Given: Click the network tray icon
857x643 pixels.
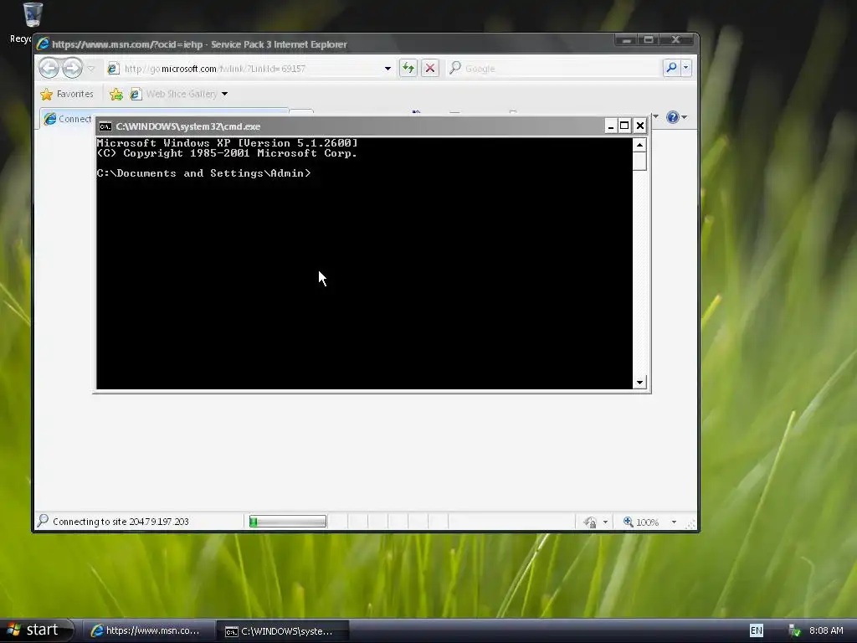Looking at the screenshot, I should 795,631.
